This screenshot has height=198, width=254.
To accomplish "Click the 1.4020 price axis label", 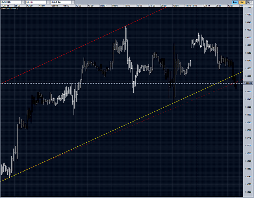I will pos(248,30).
